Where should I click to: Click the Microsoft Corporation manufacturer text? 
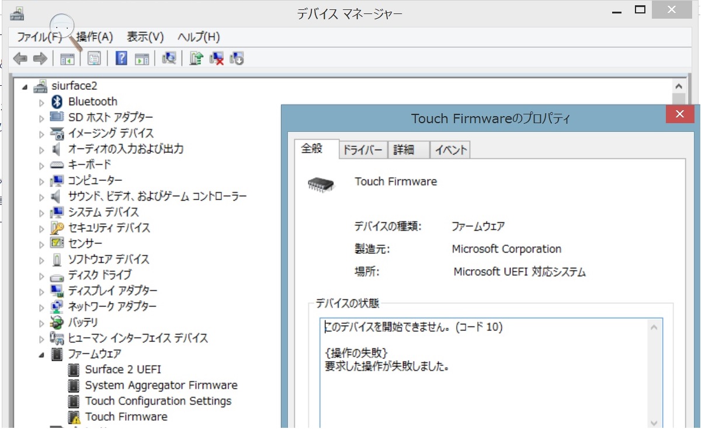(x=506, y=249)
